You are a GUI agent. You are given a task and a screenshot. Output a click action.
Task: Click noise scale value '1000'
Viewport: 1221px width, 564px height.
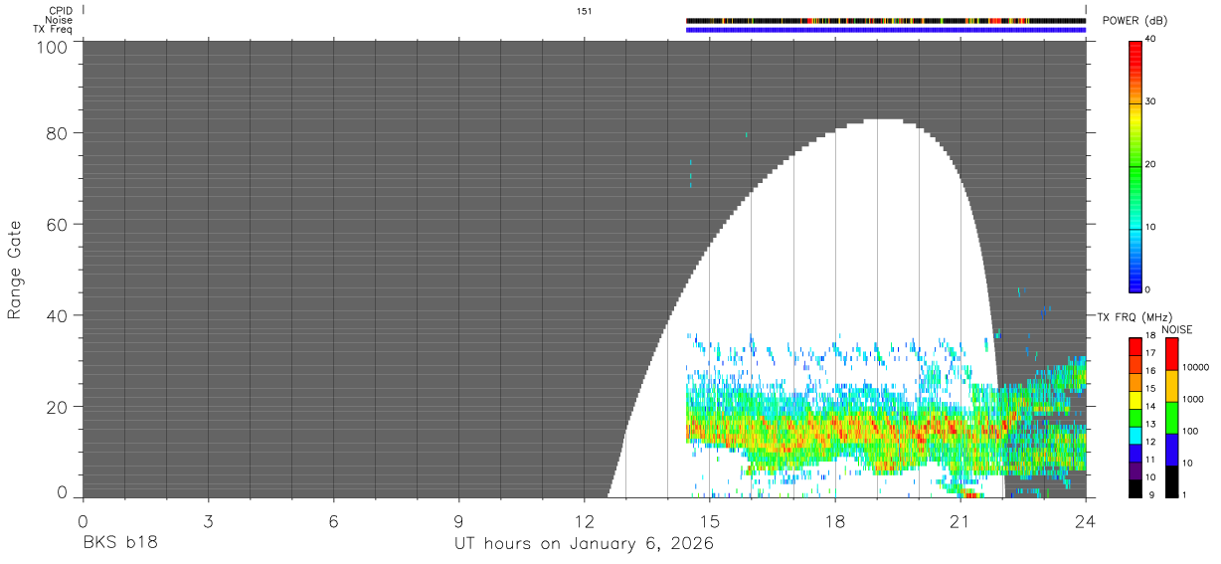(1192, 397)
